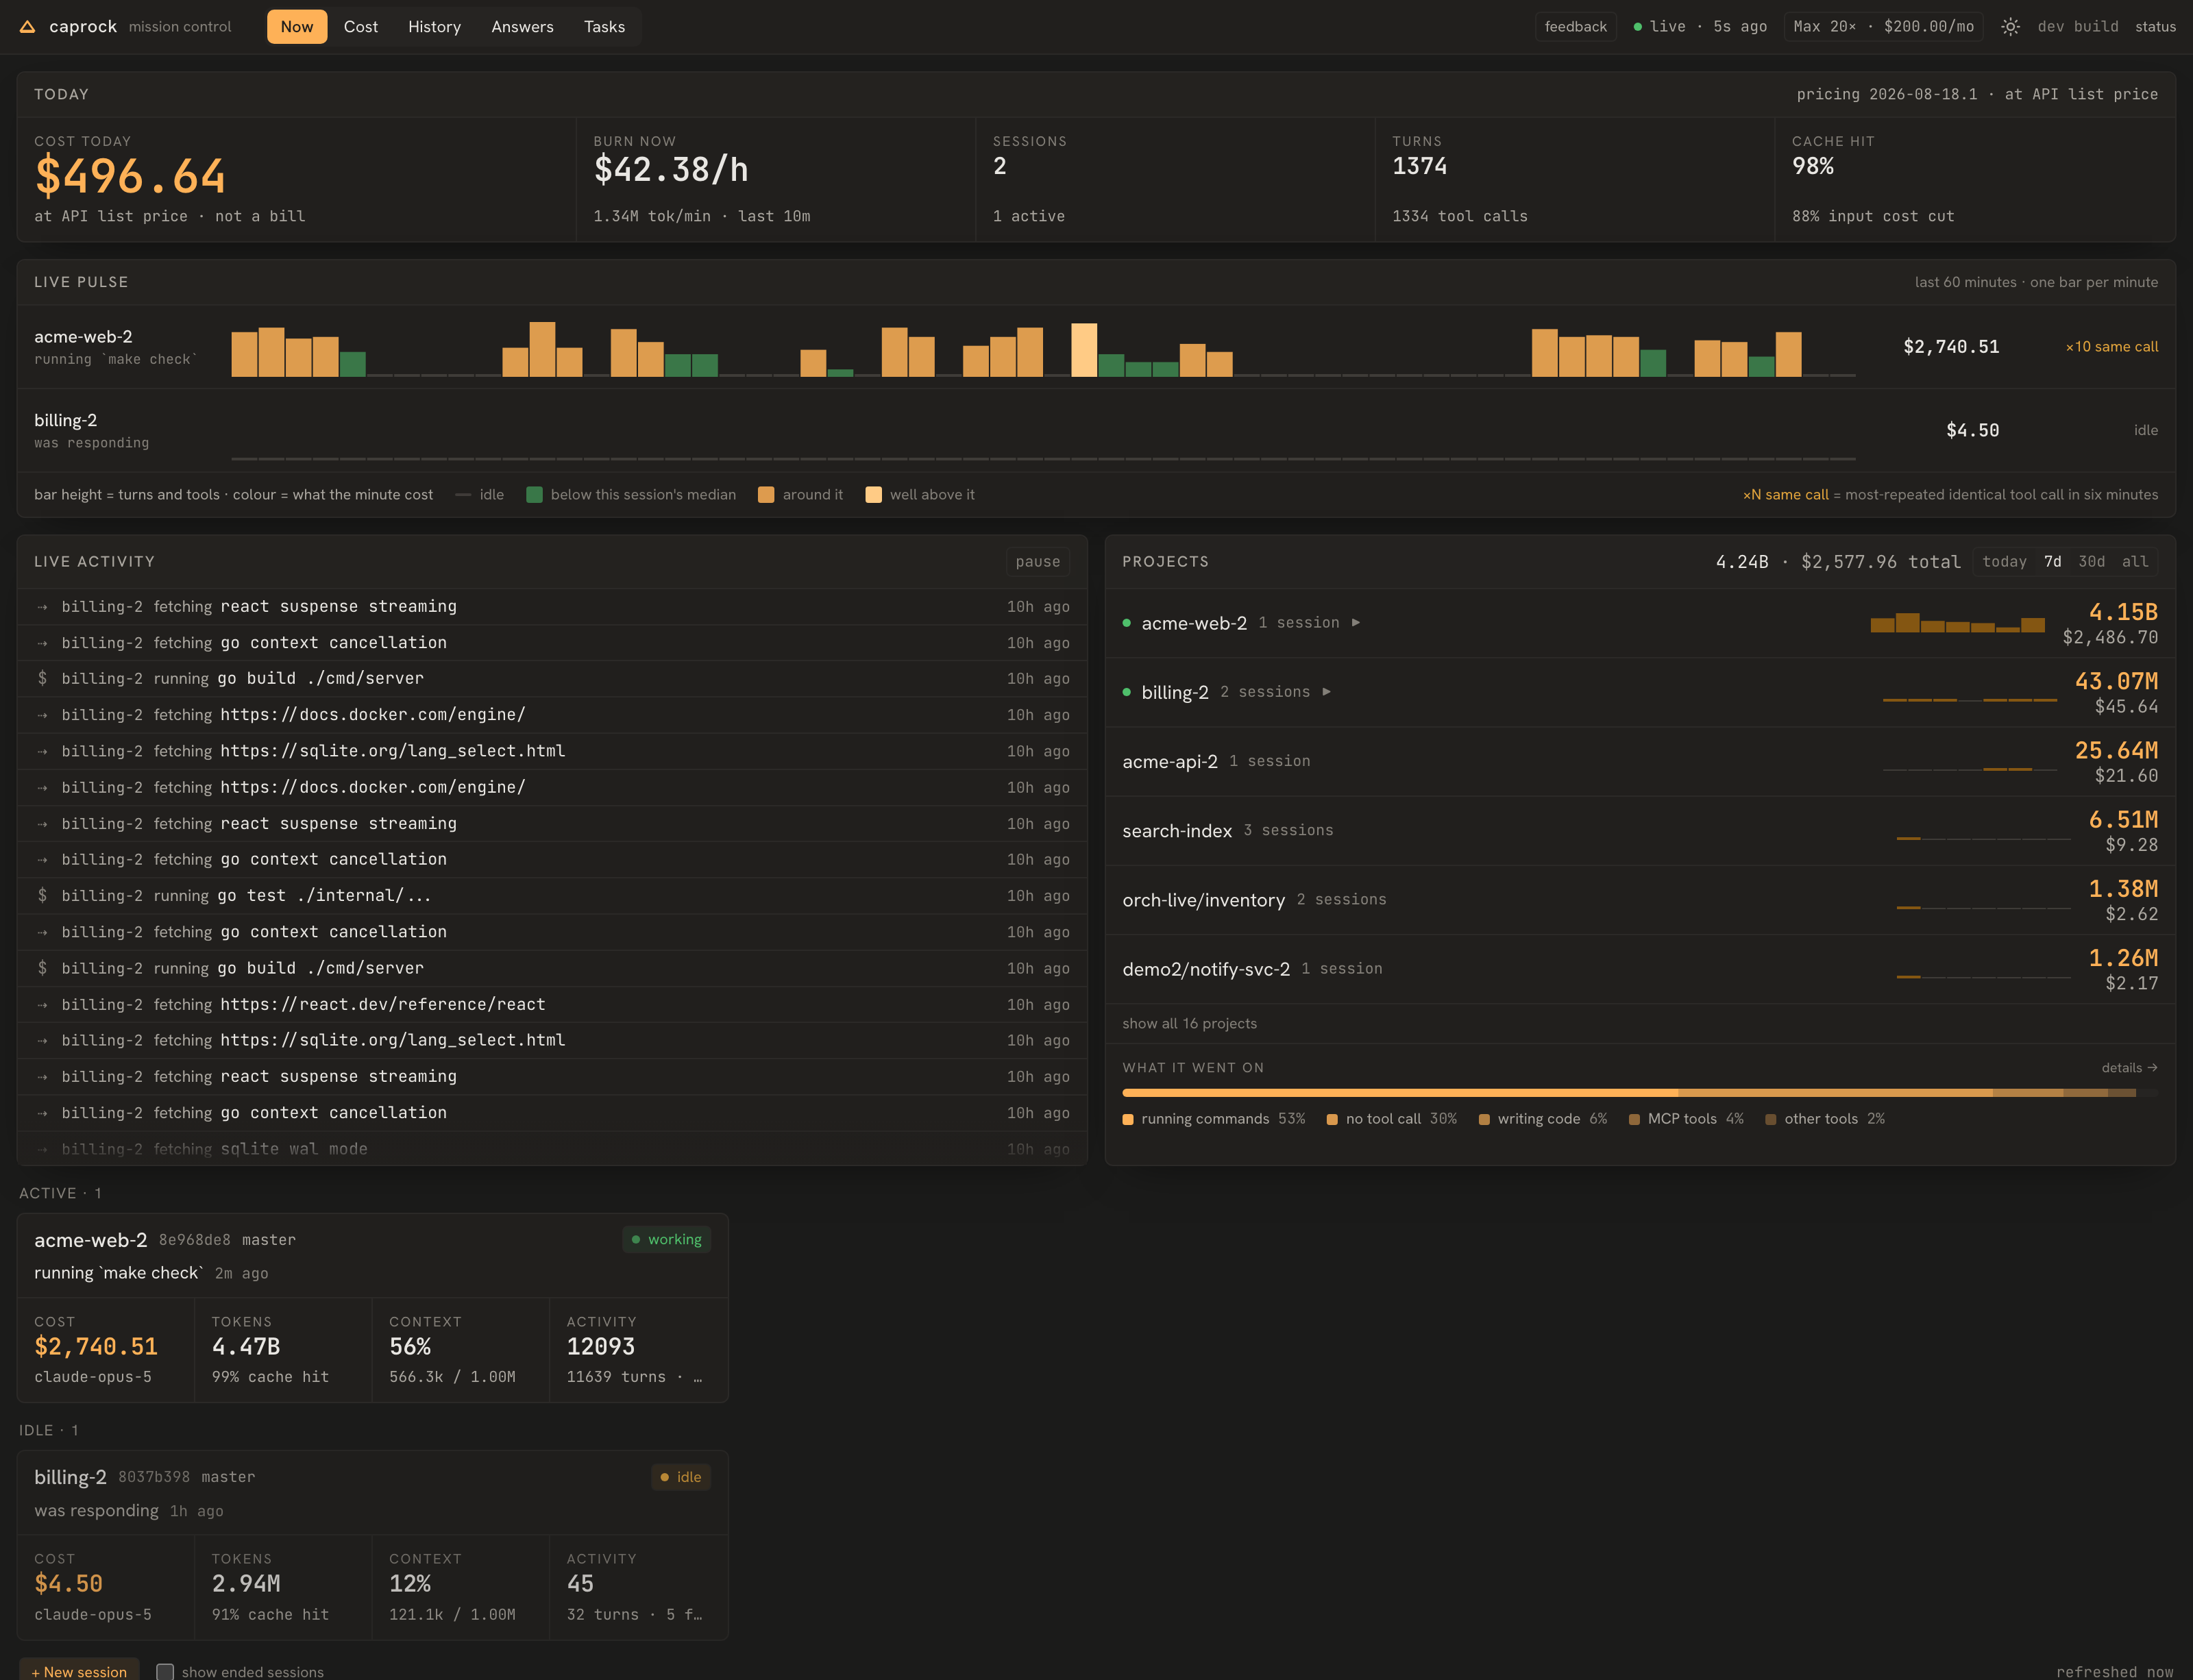
Task: Click the 98% cache hit value
Action: (1812, 167)
